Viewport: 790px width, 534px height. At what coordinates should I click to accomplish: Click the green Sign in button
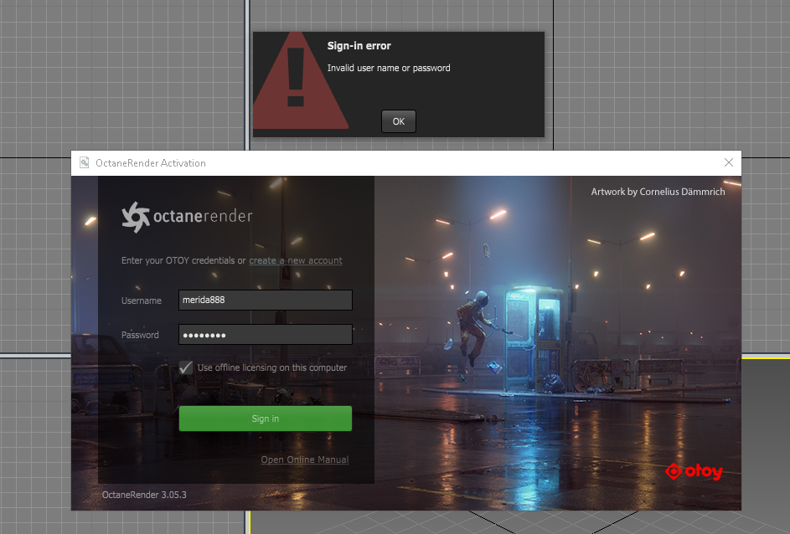265,418
